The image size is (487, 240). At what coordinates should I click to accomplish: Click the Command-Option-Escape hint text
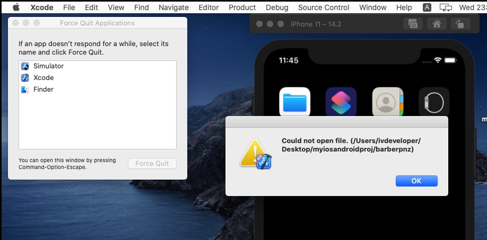coord(67,164)
